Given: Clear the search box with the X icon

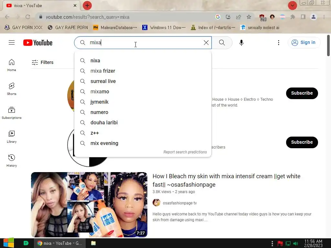Looking at the screenshot, I should [x=206, y=43].
